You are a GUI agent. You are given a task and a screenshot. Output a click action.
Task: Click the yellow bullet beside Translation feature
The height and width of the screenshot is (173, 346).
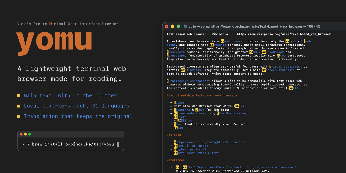click(x=19, y=116)
